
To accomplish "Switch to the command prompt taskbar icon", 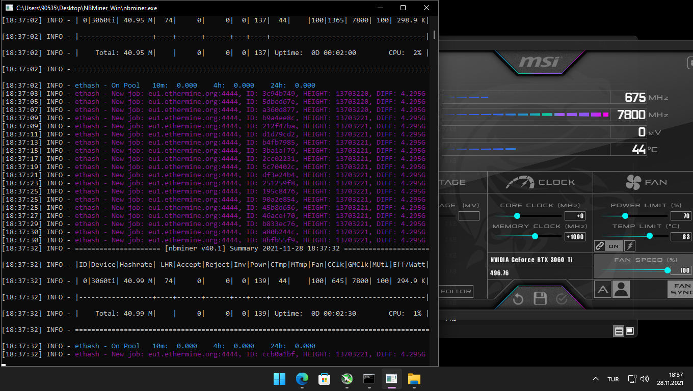I will pos(369,379).
